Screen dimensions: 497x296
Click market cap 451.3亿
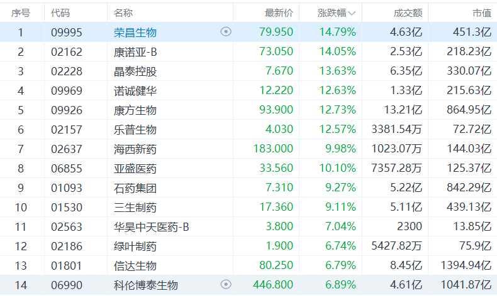point(472,32)
